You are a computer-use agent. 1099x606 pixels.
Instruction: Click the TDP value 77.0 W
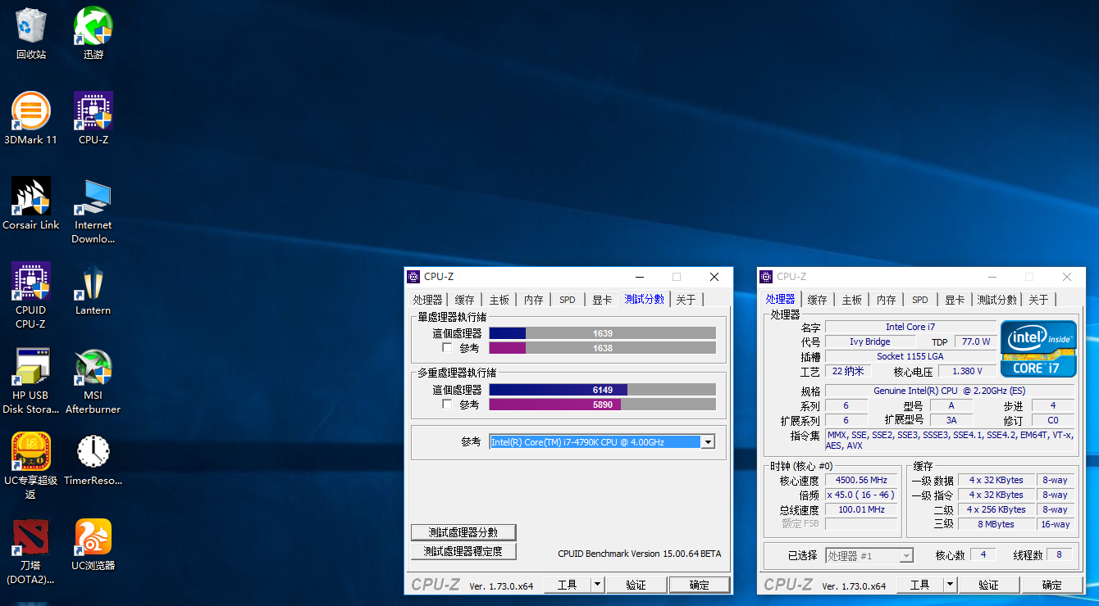point(974,341)
